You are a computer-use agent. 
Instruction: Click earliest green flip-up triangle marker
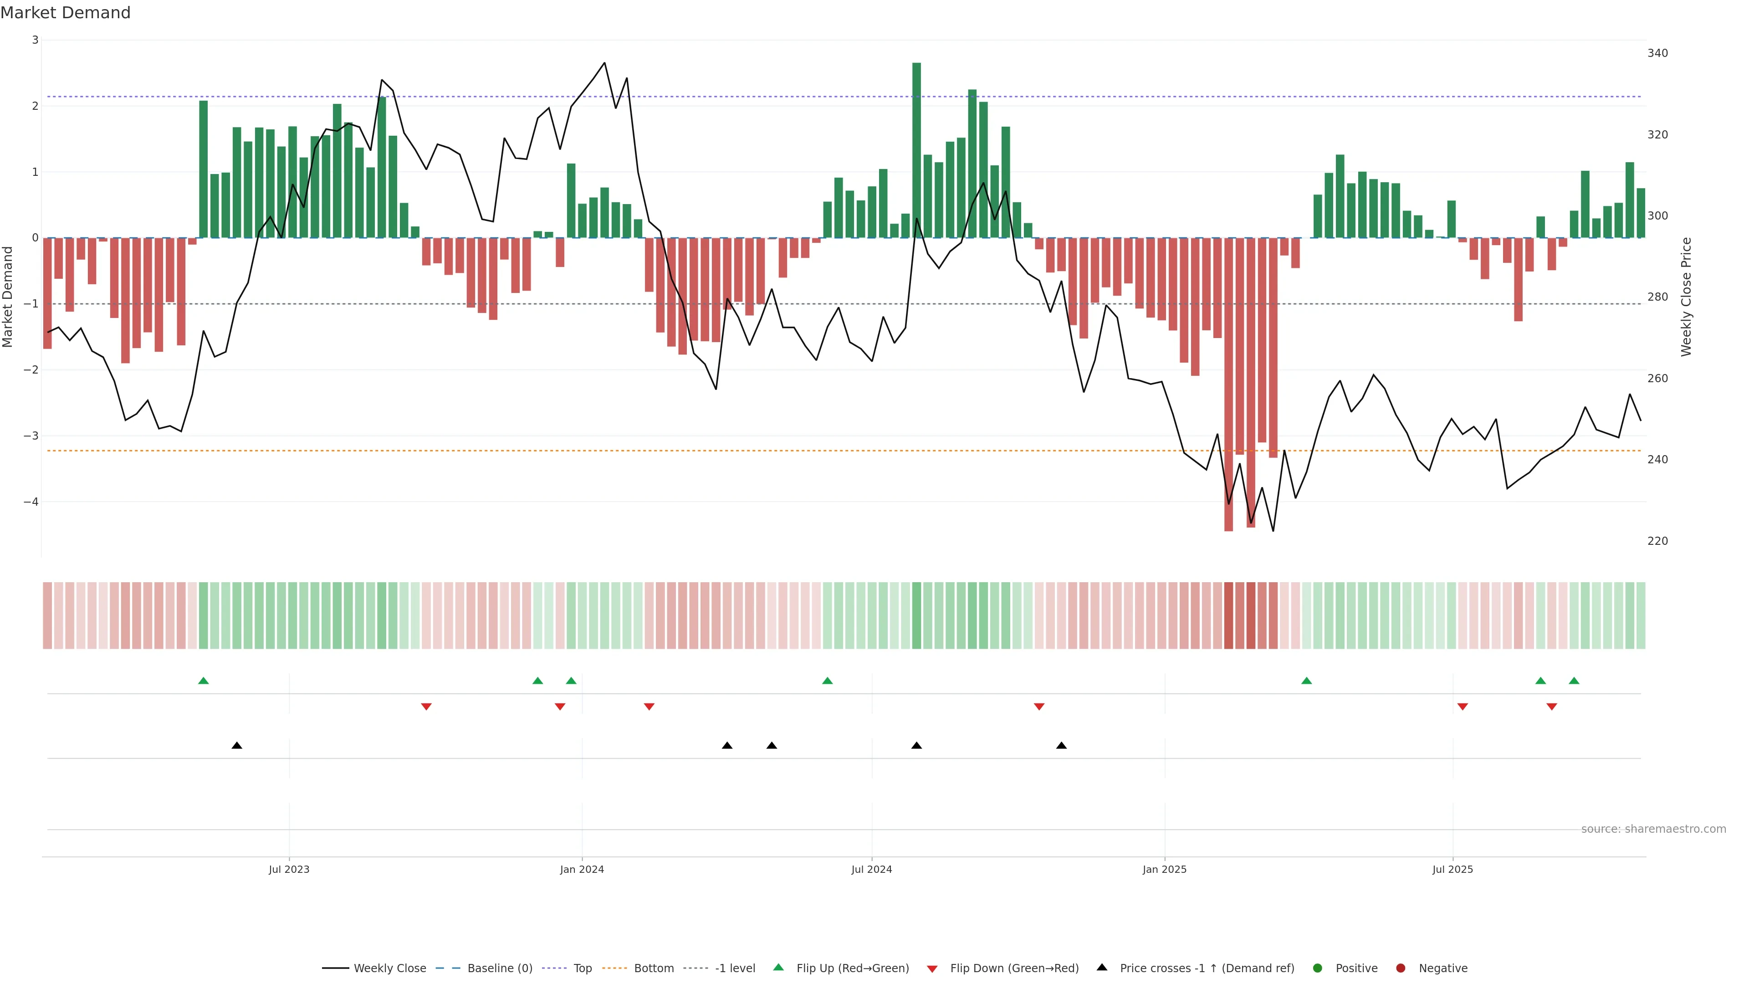pos(203,681)
